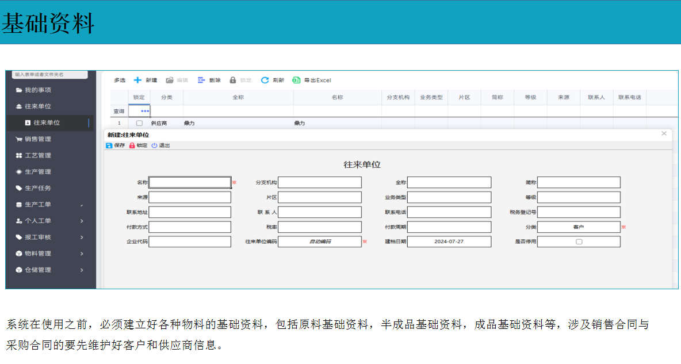
Task: Click the 生产工单 database icon
Action: [x=18, y=205]
